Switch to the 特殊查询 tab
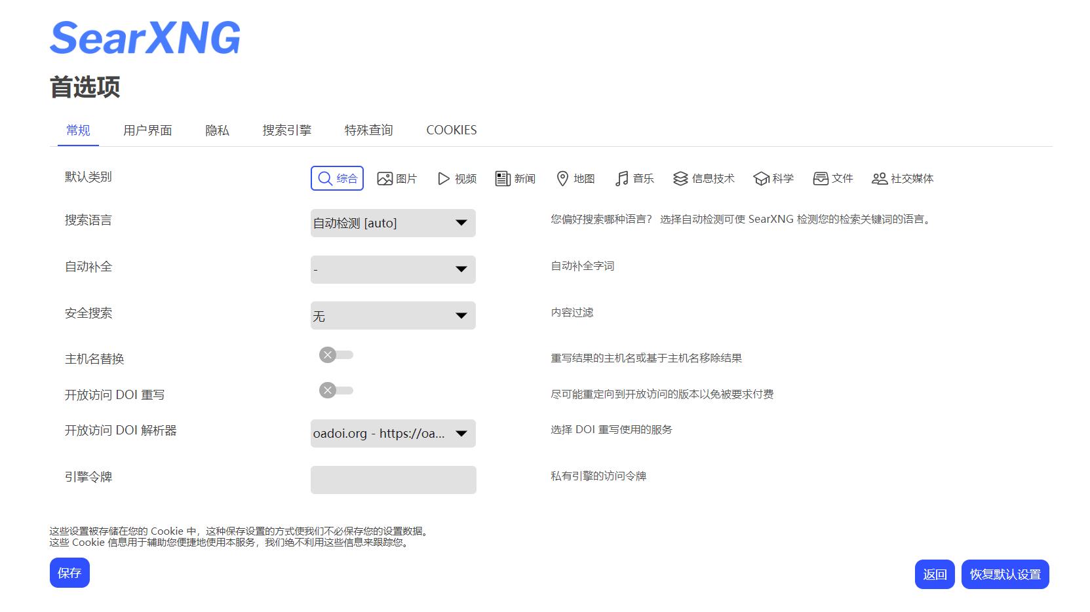 [x=368, y=130]
